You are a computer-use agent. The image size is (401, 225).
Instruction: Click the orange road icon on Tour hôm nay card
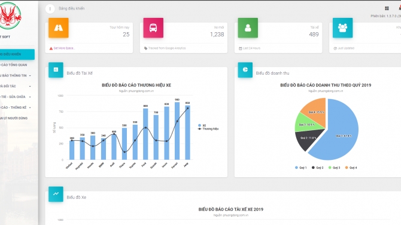tap(59, 28)
